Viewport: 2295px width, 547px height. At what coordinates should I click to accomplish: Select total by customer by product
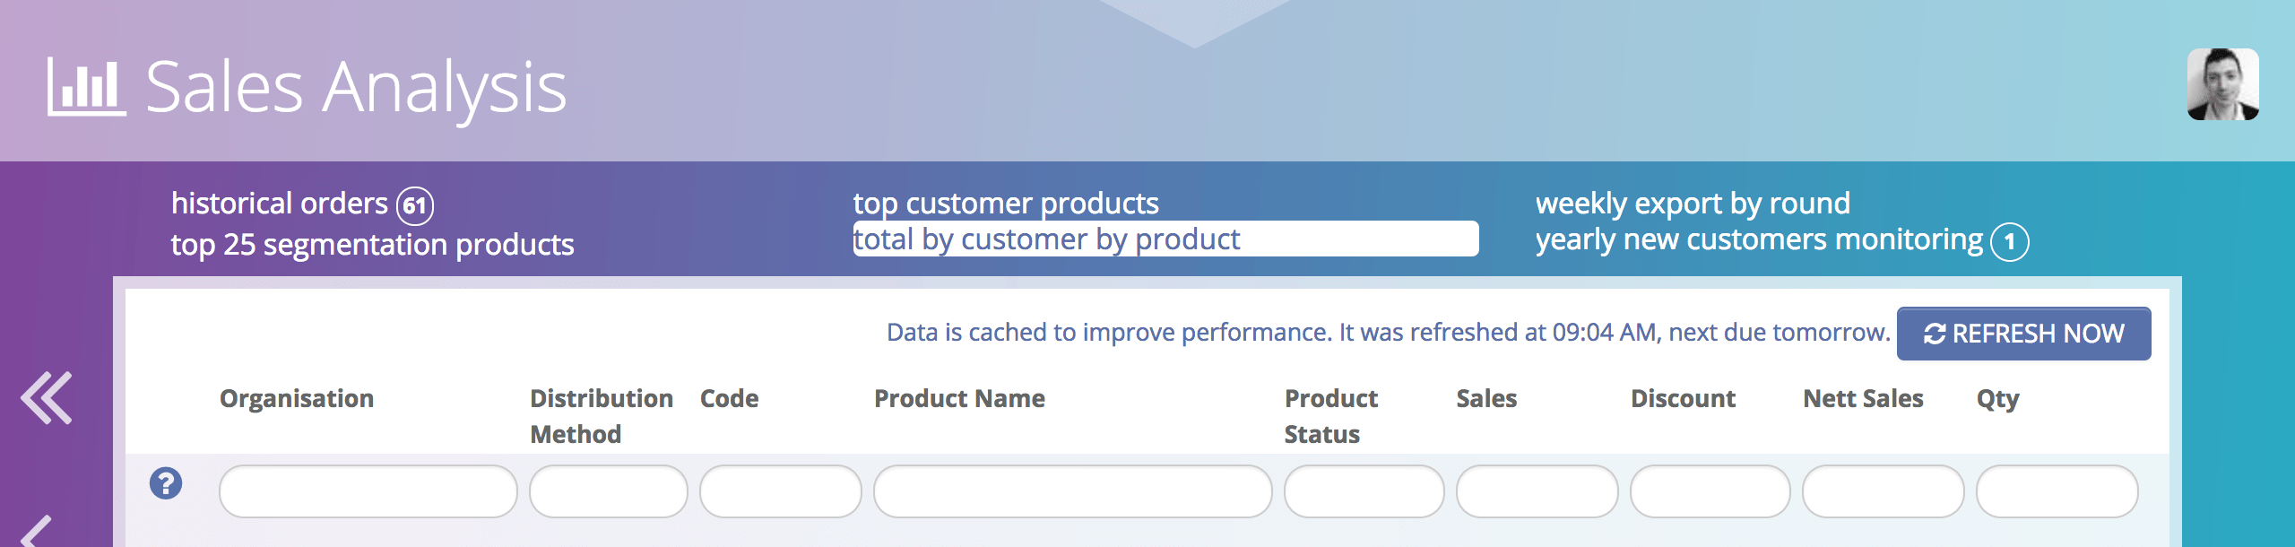[x=1046, y=239]
